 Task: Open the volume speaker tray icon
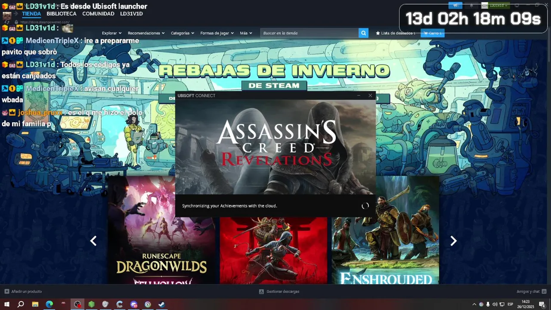495,304
